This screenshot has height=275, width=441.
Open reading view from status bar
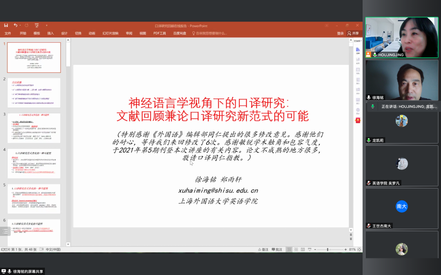(303, 249)
